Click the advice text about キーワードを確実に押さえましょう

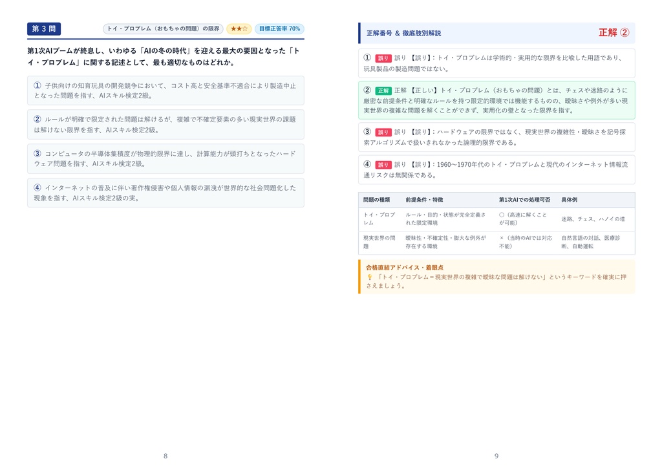[x=496, y=281]
